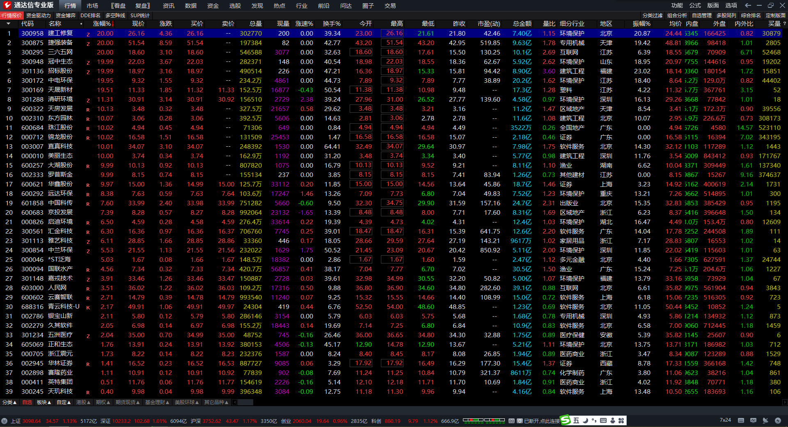This screenshot has height=427, width=788.
Task: Open 自选管理 button
Action: pyautogui.click(x=702, y=15)
